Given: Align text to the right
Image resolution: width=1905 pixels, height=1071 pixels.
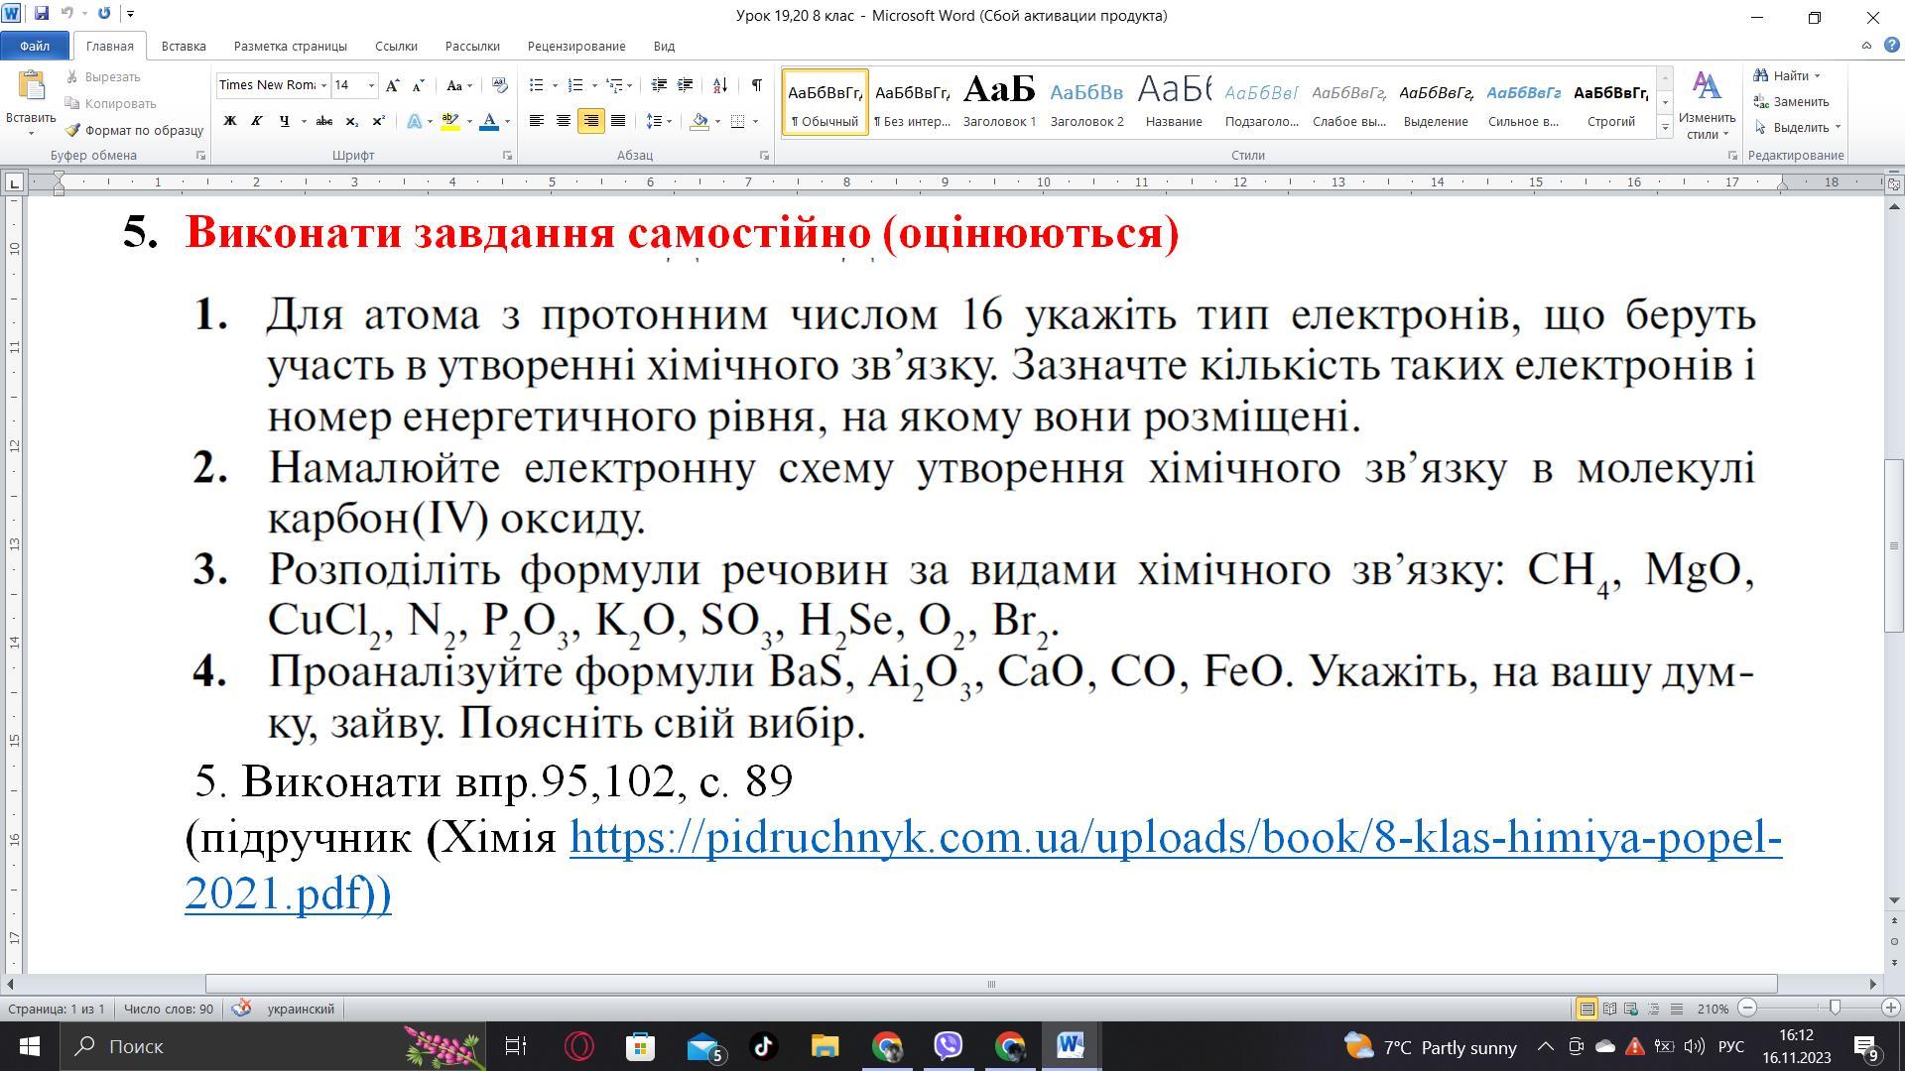Looking at the screenshot, I should [590, 121].
